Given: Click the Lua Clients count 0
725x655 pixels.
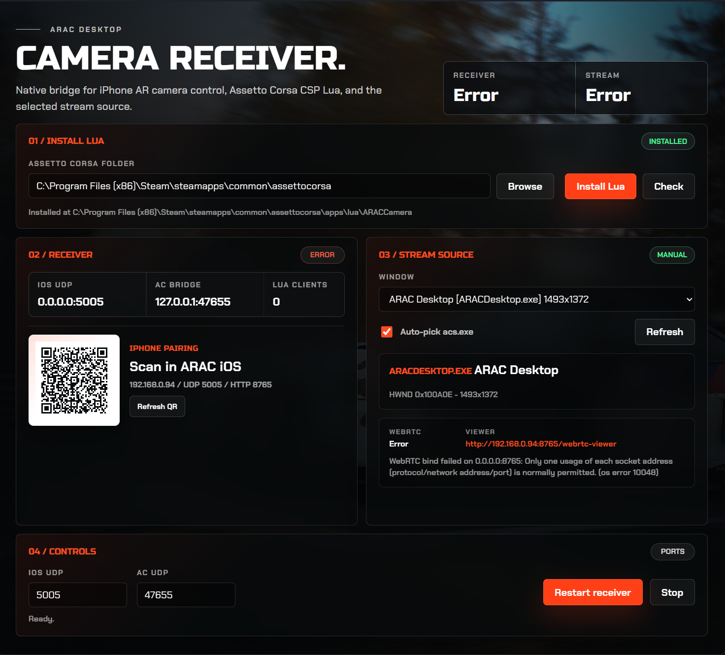Looking at the screenshot, I should click(276, 302).
